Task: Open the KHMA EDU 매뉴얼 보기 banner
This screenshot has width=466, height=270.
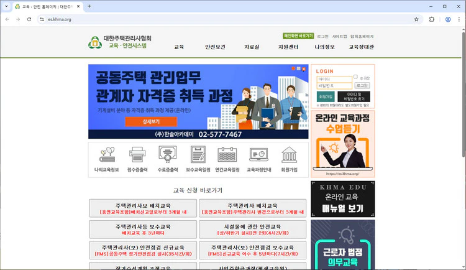Action: [x=342, y=199]
